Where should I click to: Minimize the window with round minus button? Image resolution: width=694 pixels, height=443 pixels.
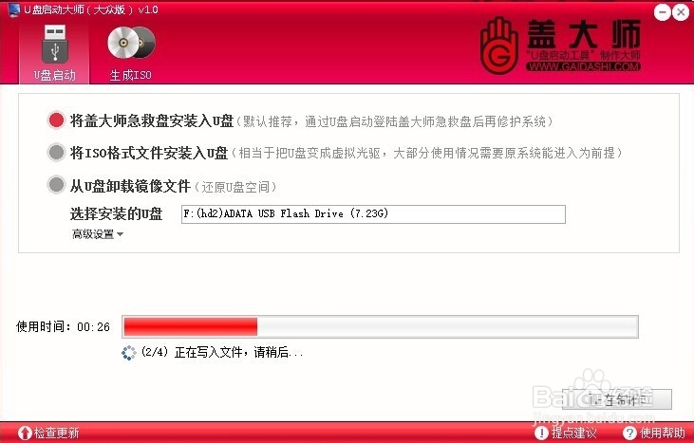tap(662, 12)
